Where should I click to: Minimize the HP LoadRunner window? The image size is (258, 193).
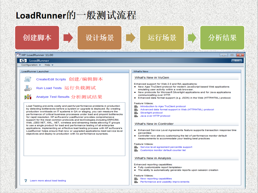click(x=224, y=55)
